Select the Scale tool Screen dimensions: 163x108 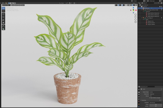pos(4,20)
